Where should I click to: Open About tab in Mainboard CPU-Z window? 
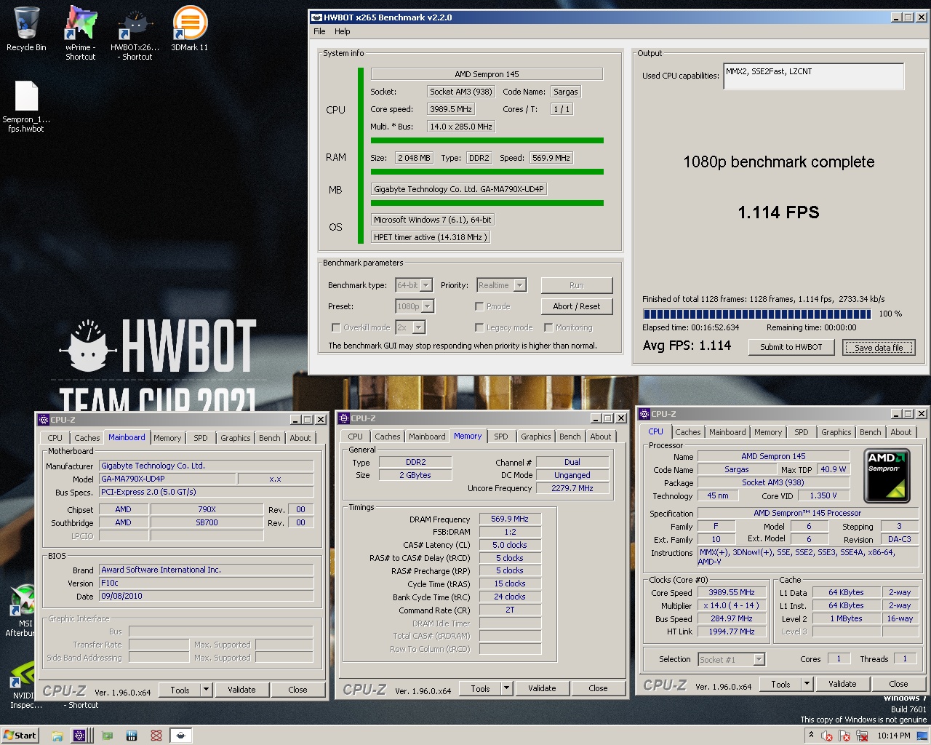(x=300, y=438)
